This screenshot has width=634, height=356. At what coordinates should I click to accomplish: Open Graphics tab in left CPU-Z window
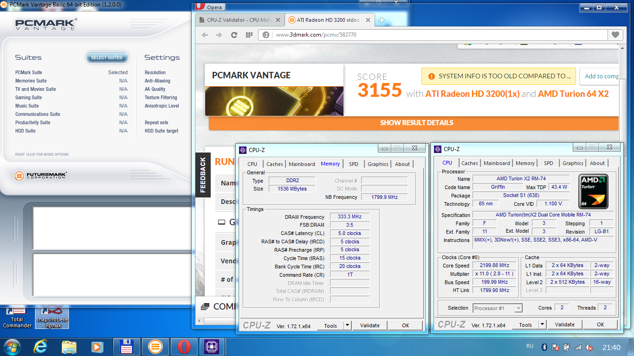(x=378, y=164)
